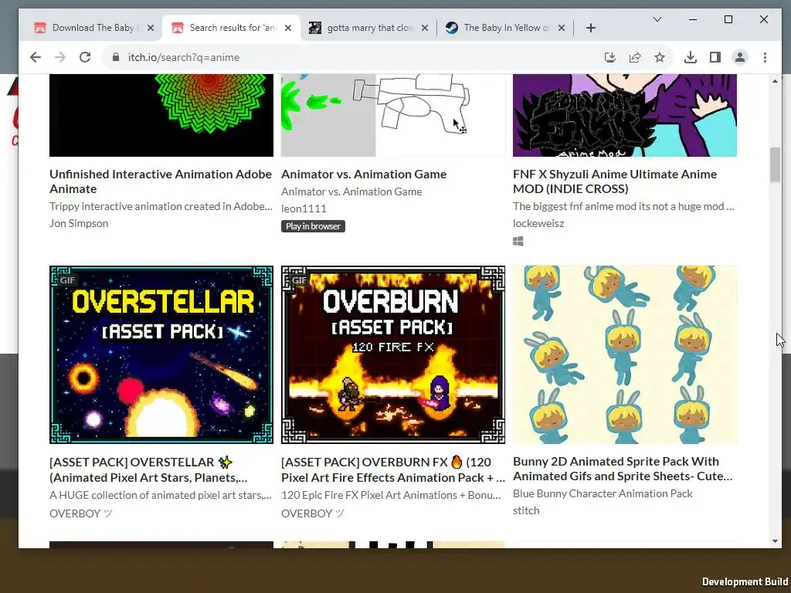
Task: Click the 'Play in browser' tag
Action: (x=314, y=226)
